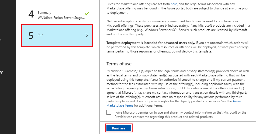Click the large number 5 in the steps
256x134 pixels.
[31, 36]
